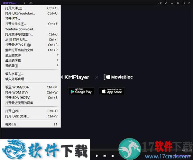Viewport: 193px width, 160px height.
Task: Choose 打开 WDM (TV) entry
Action: pyautogui.click(x=31, y=93)
